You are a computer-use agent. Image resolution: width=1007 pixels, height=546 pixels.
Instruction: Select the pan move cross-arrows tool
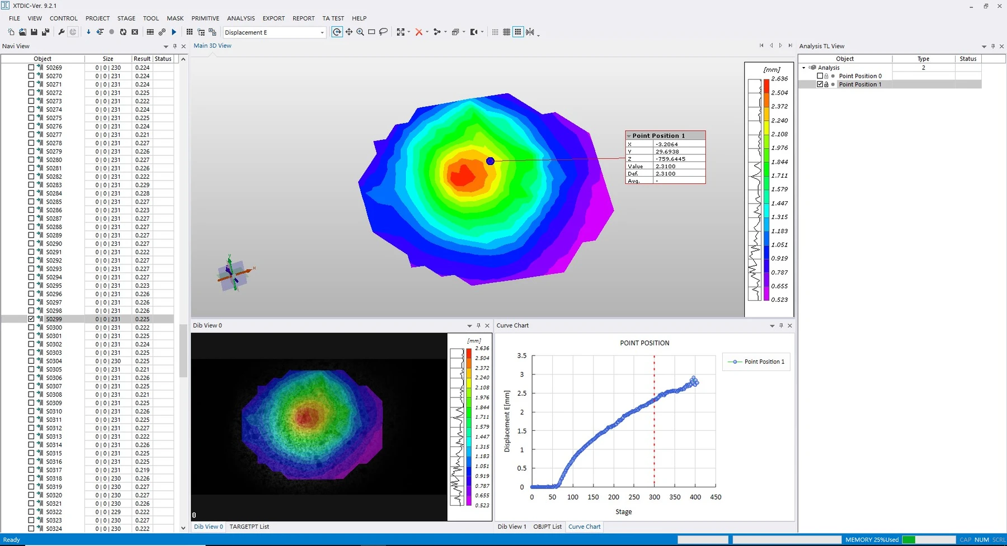pos(349,32)
